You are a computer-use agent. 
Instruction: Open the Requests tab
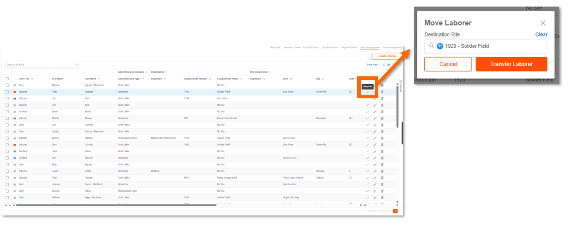coord(275,47)
